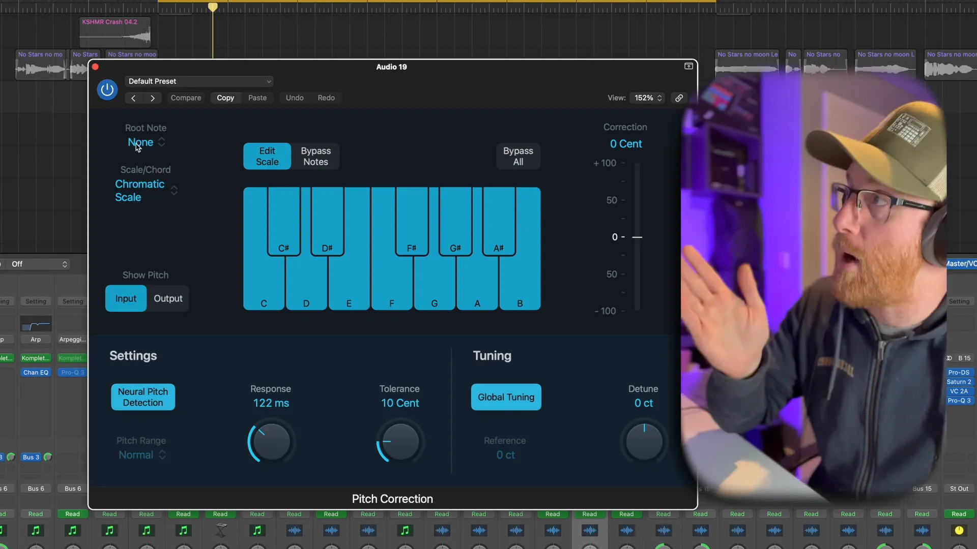Click the Redo button in plugin header
The width and height of the screenshot is (977, 549).
point(326,98)
